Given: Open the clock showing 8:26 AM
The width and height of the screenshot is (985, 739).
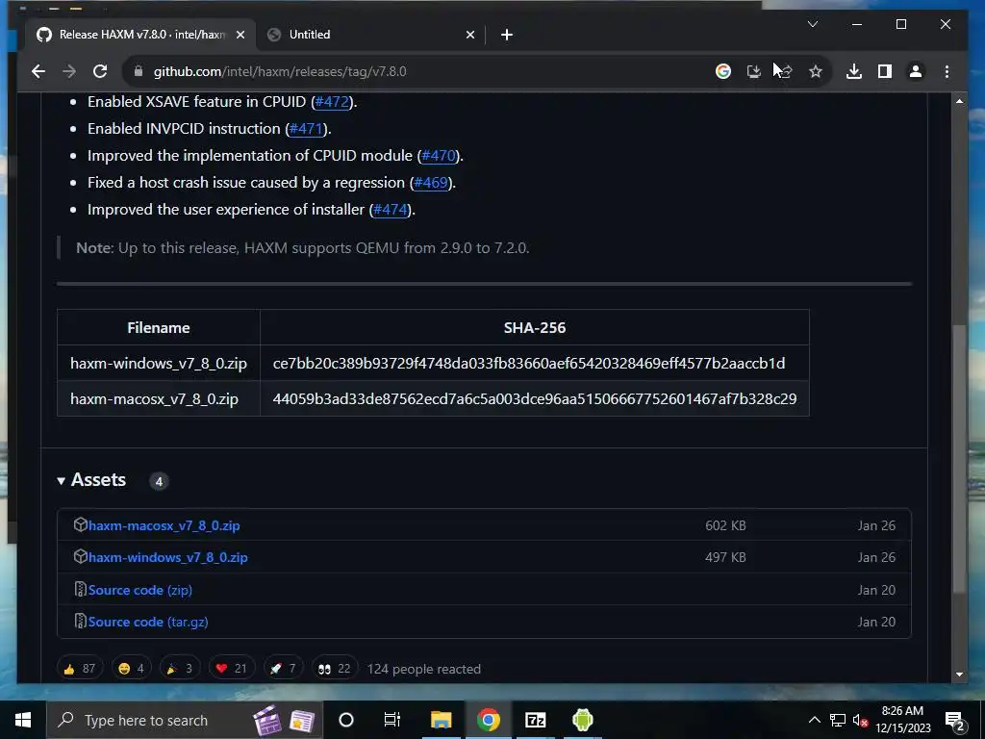Looking at the screenshot, I should point(902,720).
